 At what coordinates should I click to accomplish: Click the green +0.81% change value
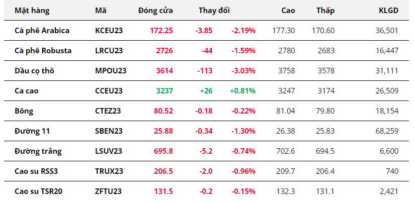242,90
